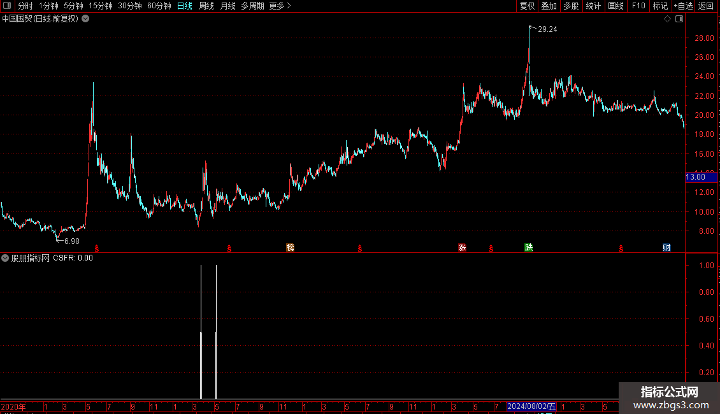
Task: Click the CSFR: 0.00 indicator value
Action: 73,258
